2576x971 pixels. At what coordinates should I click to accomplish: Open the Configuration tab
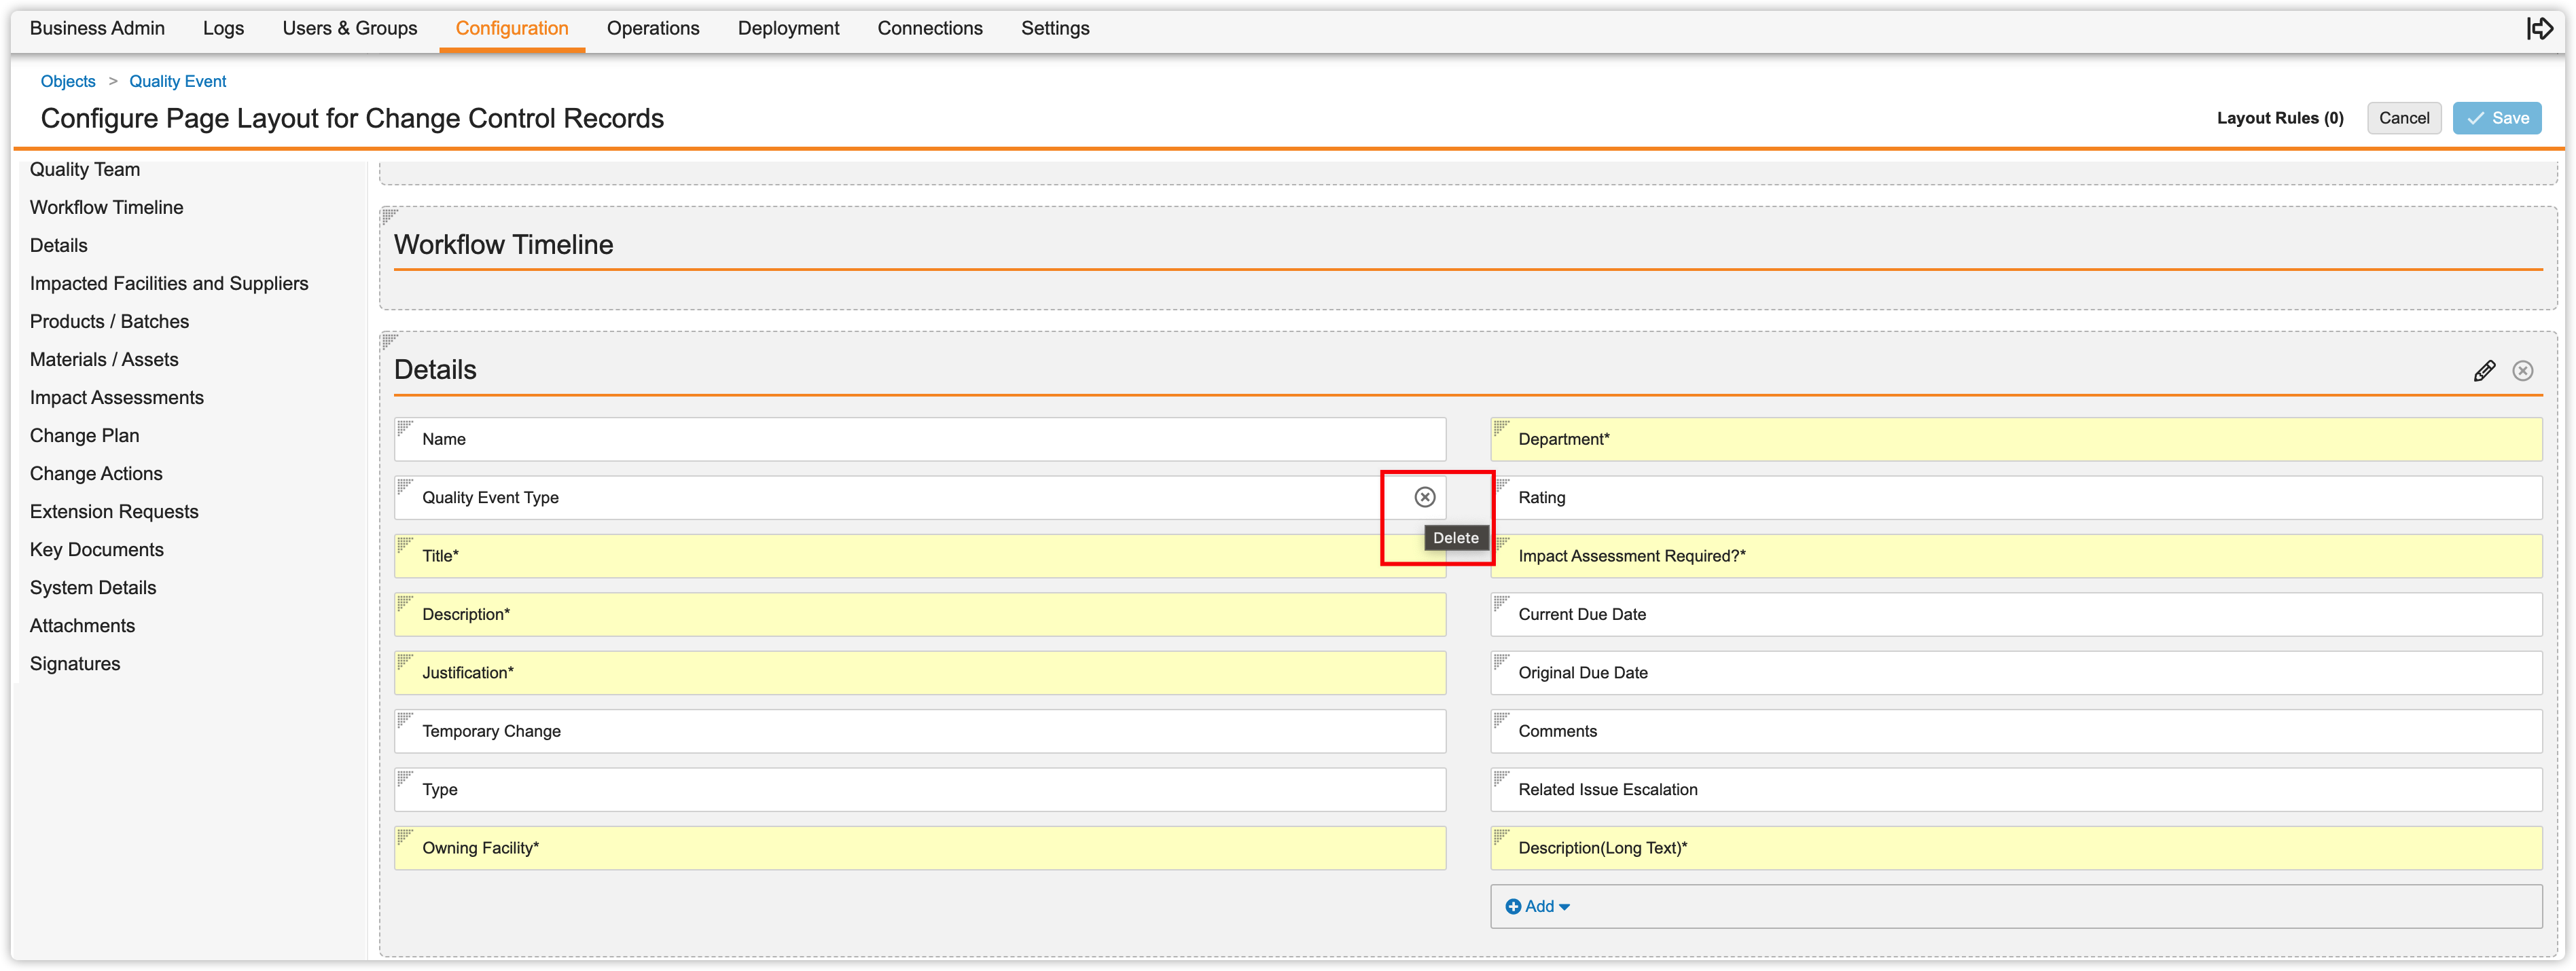click(512, 28)
